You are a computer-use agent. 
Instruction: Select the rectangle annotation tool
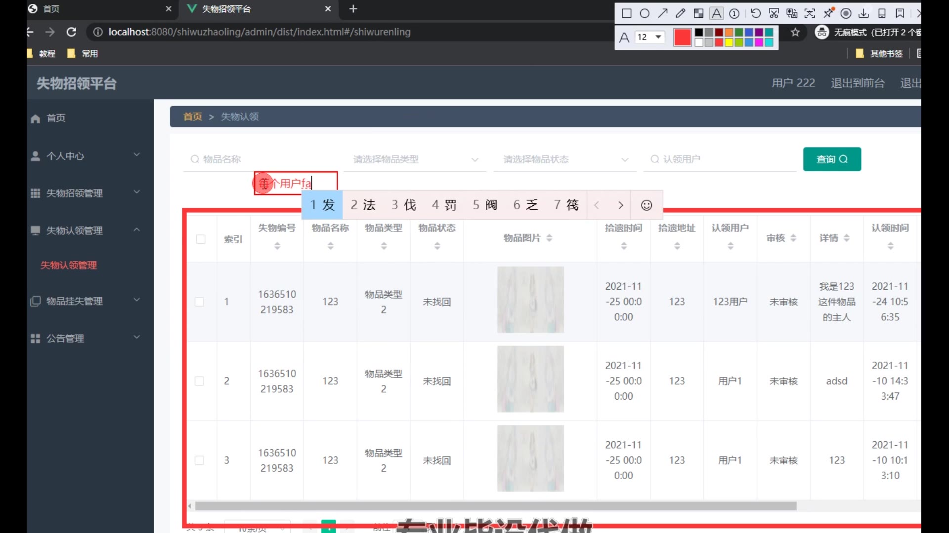[x=626, y=13]
